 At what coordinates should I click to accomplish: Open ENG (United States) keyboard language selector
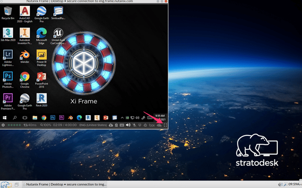pos(93,125)
